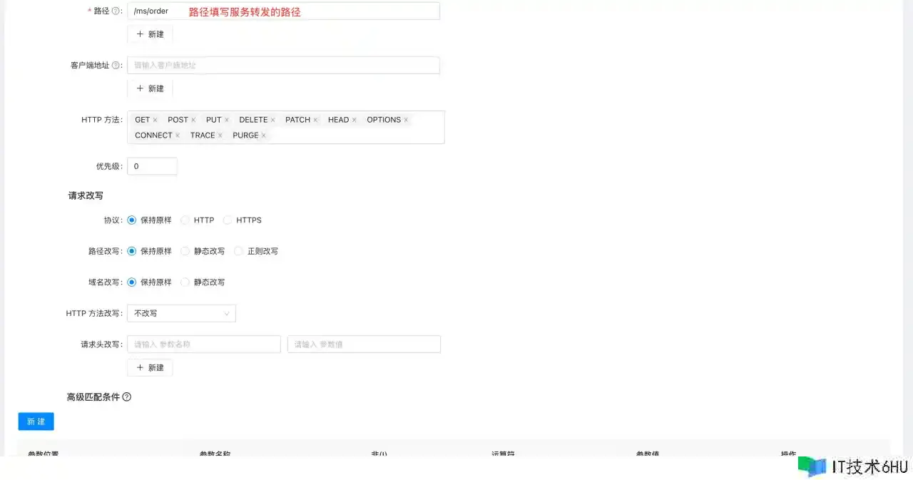Open the HTTP 方法改写 dropdown
This screenshot has height=480, width=913.
click(x=181, y=313)
